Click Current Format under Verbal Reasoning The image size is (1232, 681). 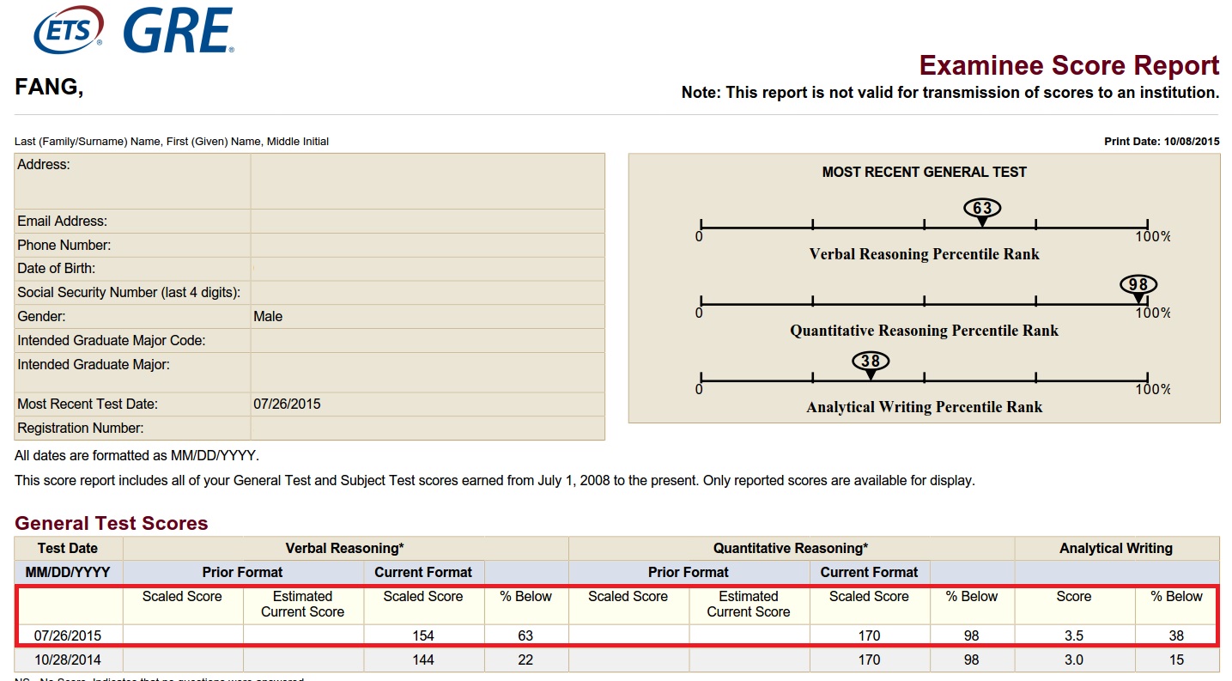423,572
